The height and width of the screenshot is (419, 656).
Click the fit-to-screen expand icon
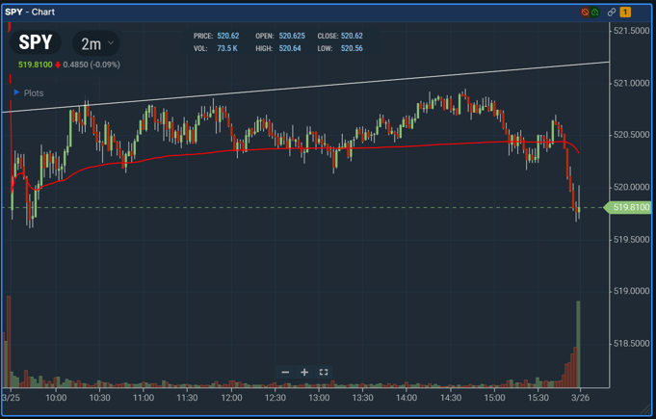[x=324, y=372]
